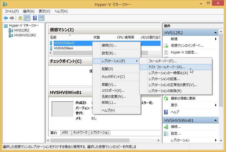Choose チェックポイント(C) from context menu

(x=117, y=77)
